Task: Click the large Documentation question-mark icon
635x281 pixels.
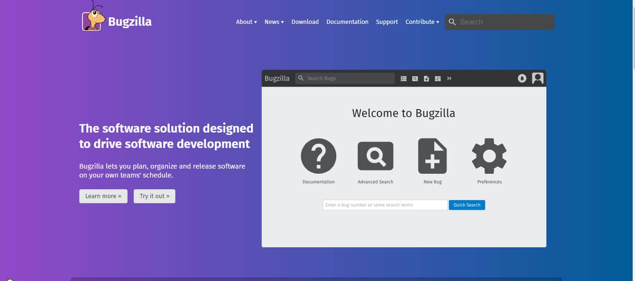Action: (x=318, y=156)
